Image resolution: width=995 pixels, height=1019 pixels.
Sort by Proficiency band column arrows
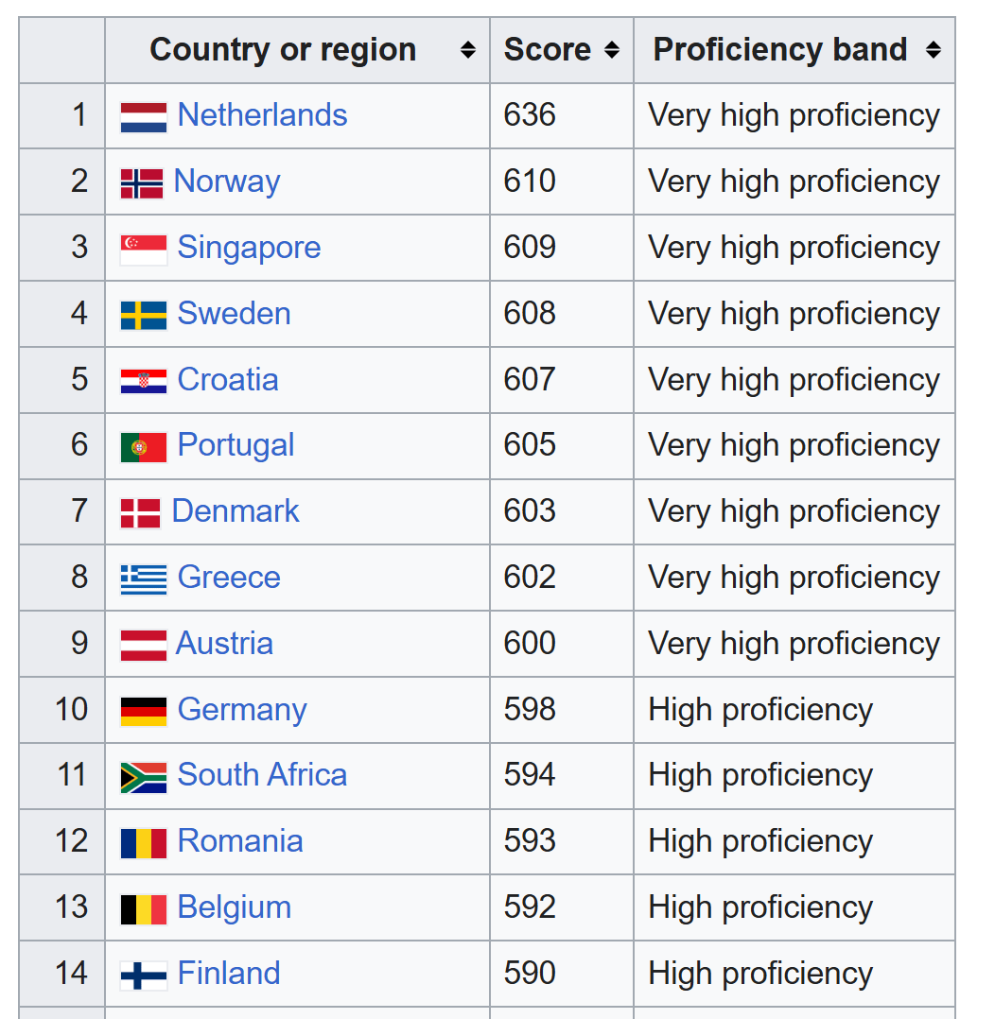click(x=934, y=50)
